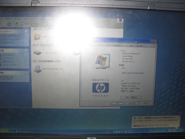Click the Up folder icon in toolbar

coord(16,24)
